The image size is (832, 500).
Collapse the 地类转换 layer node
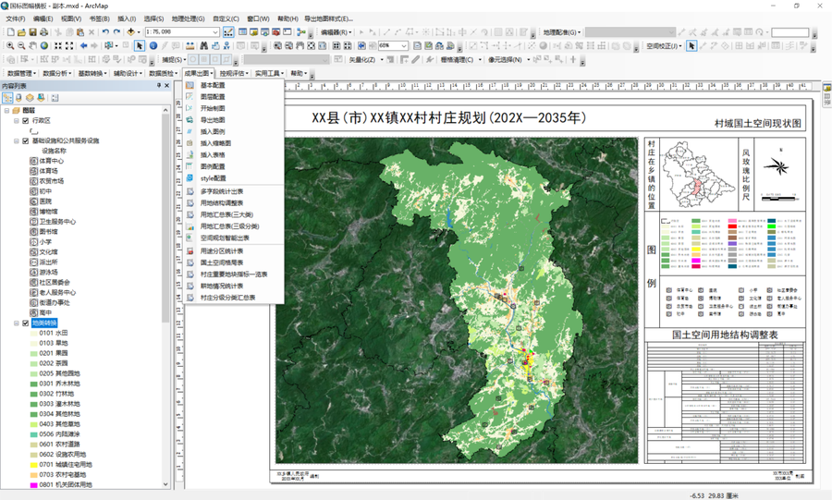tap(17, 323)
